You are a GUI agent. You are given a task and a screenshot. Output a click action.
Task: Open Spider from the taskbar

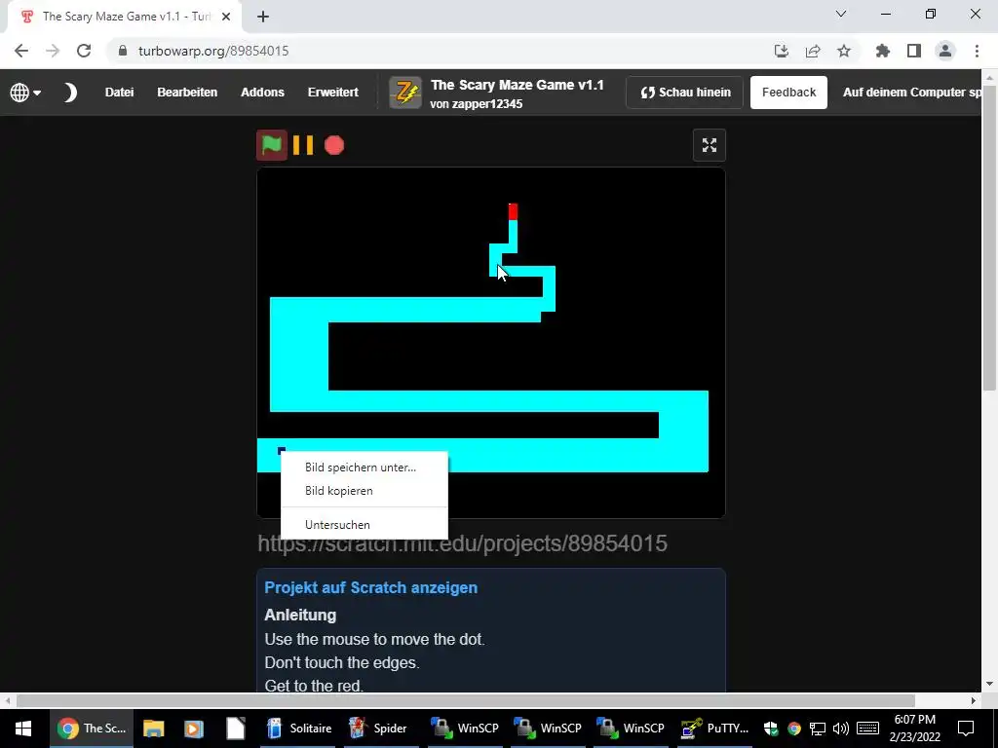379,729
